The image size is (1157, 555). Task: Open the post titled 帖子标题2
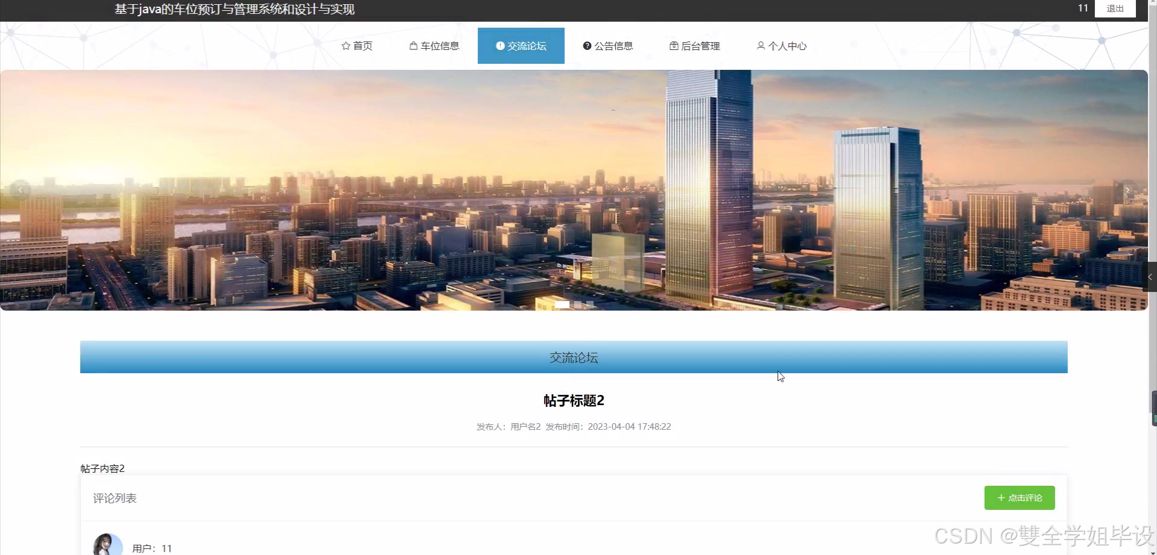coord(574,400)
